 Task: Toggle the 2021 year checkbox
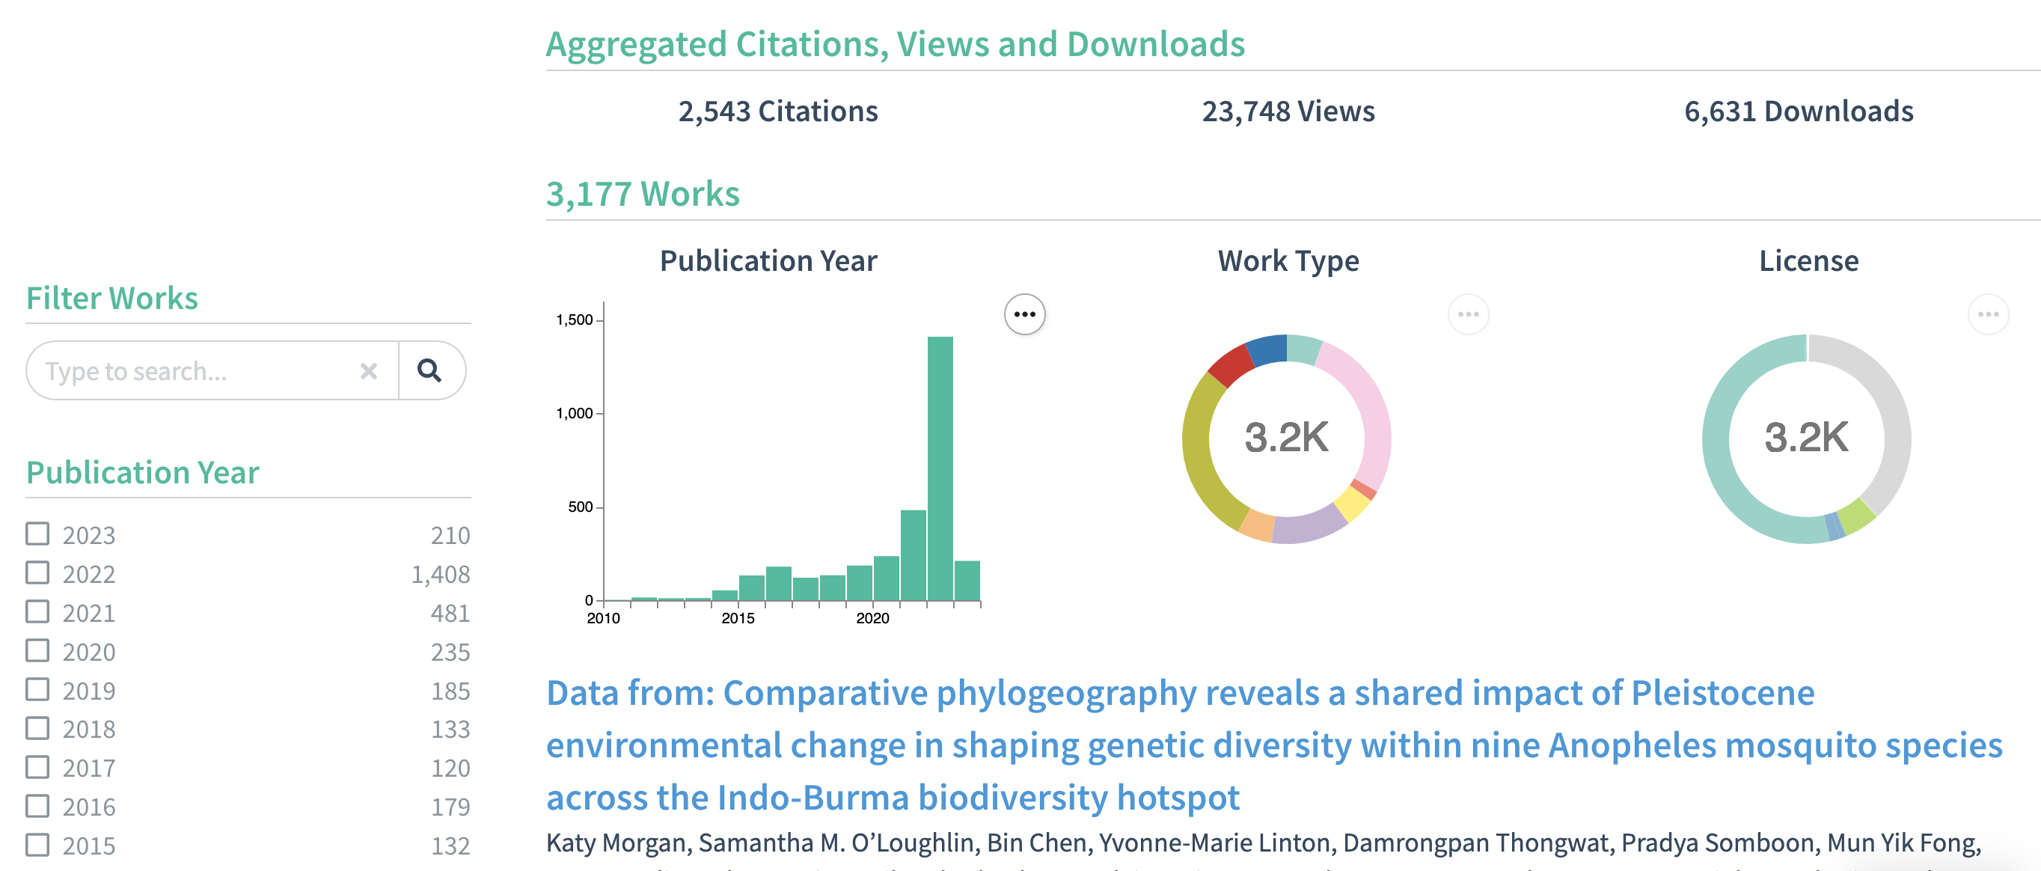pyautogui.click(x=37, y=611)
